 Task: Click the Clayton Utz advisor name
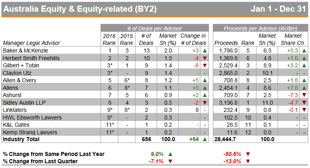(x=17, y=73)
